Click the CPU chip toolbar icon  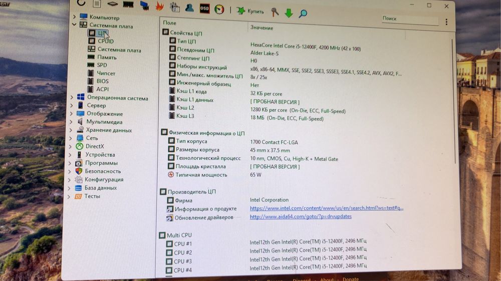(x=112, y=4)
